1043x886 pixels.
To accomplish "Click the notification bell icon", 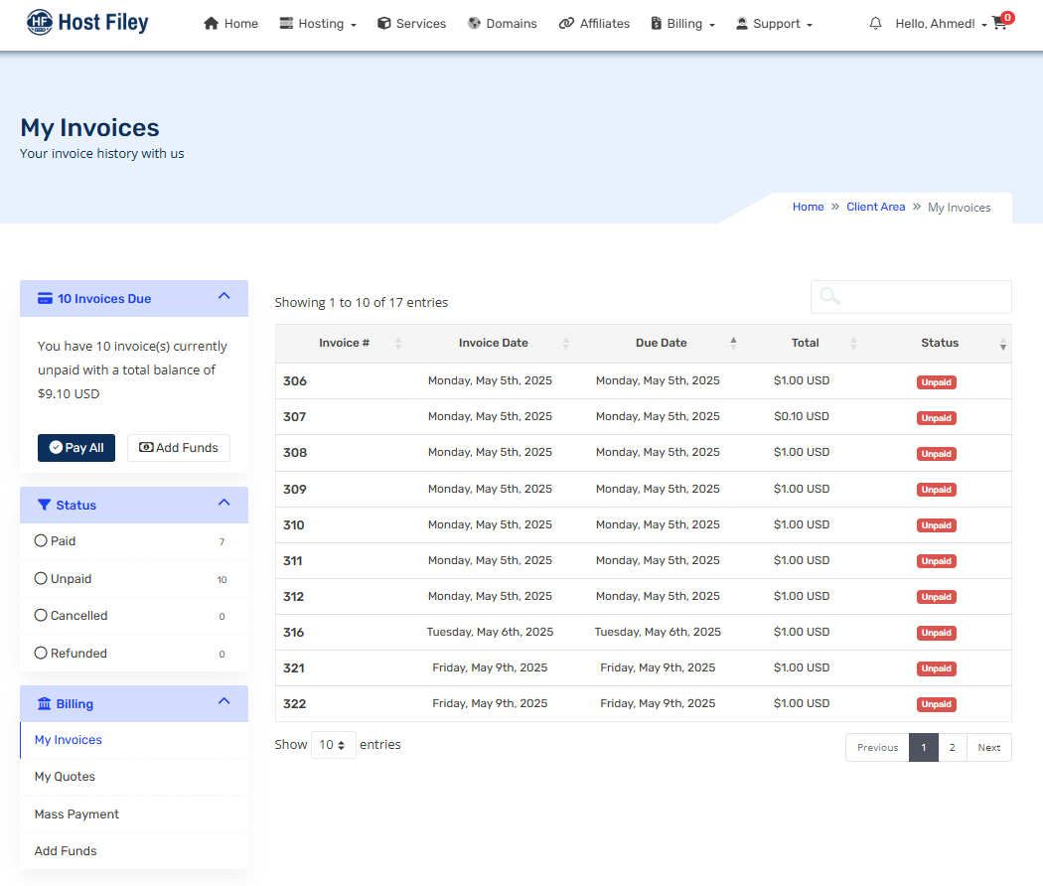I will click(x=875, y=24).
